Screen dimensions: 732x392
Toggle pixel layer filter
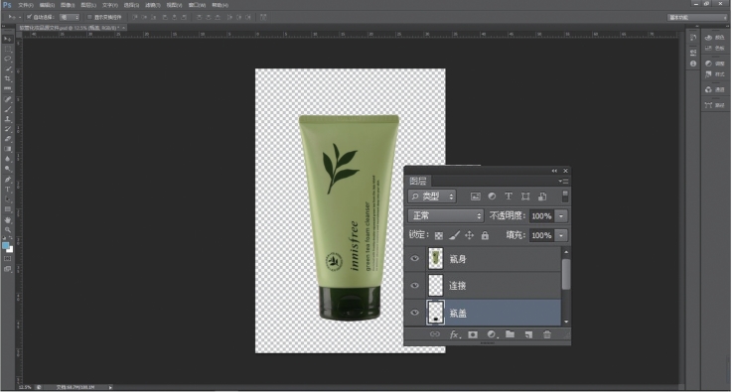coord(475,196)
